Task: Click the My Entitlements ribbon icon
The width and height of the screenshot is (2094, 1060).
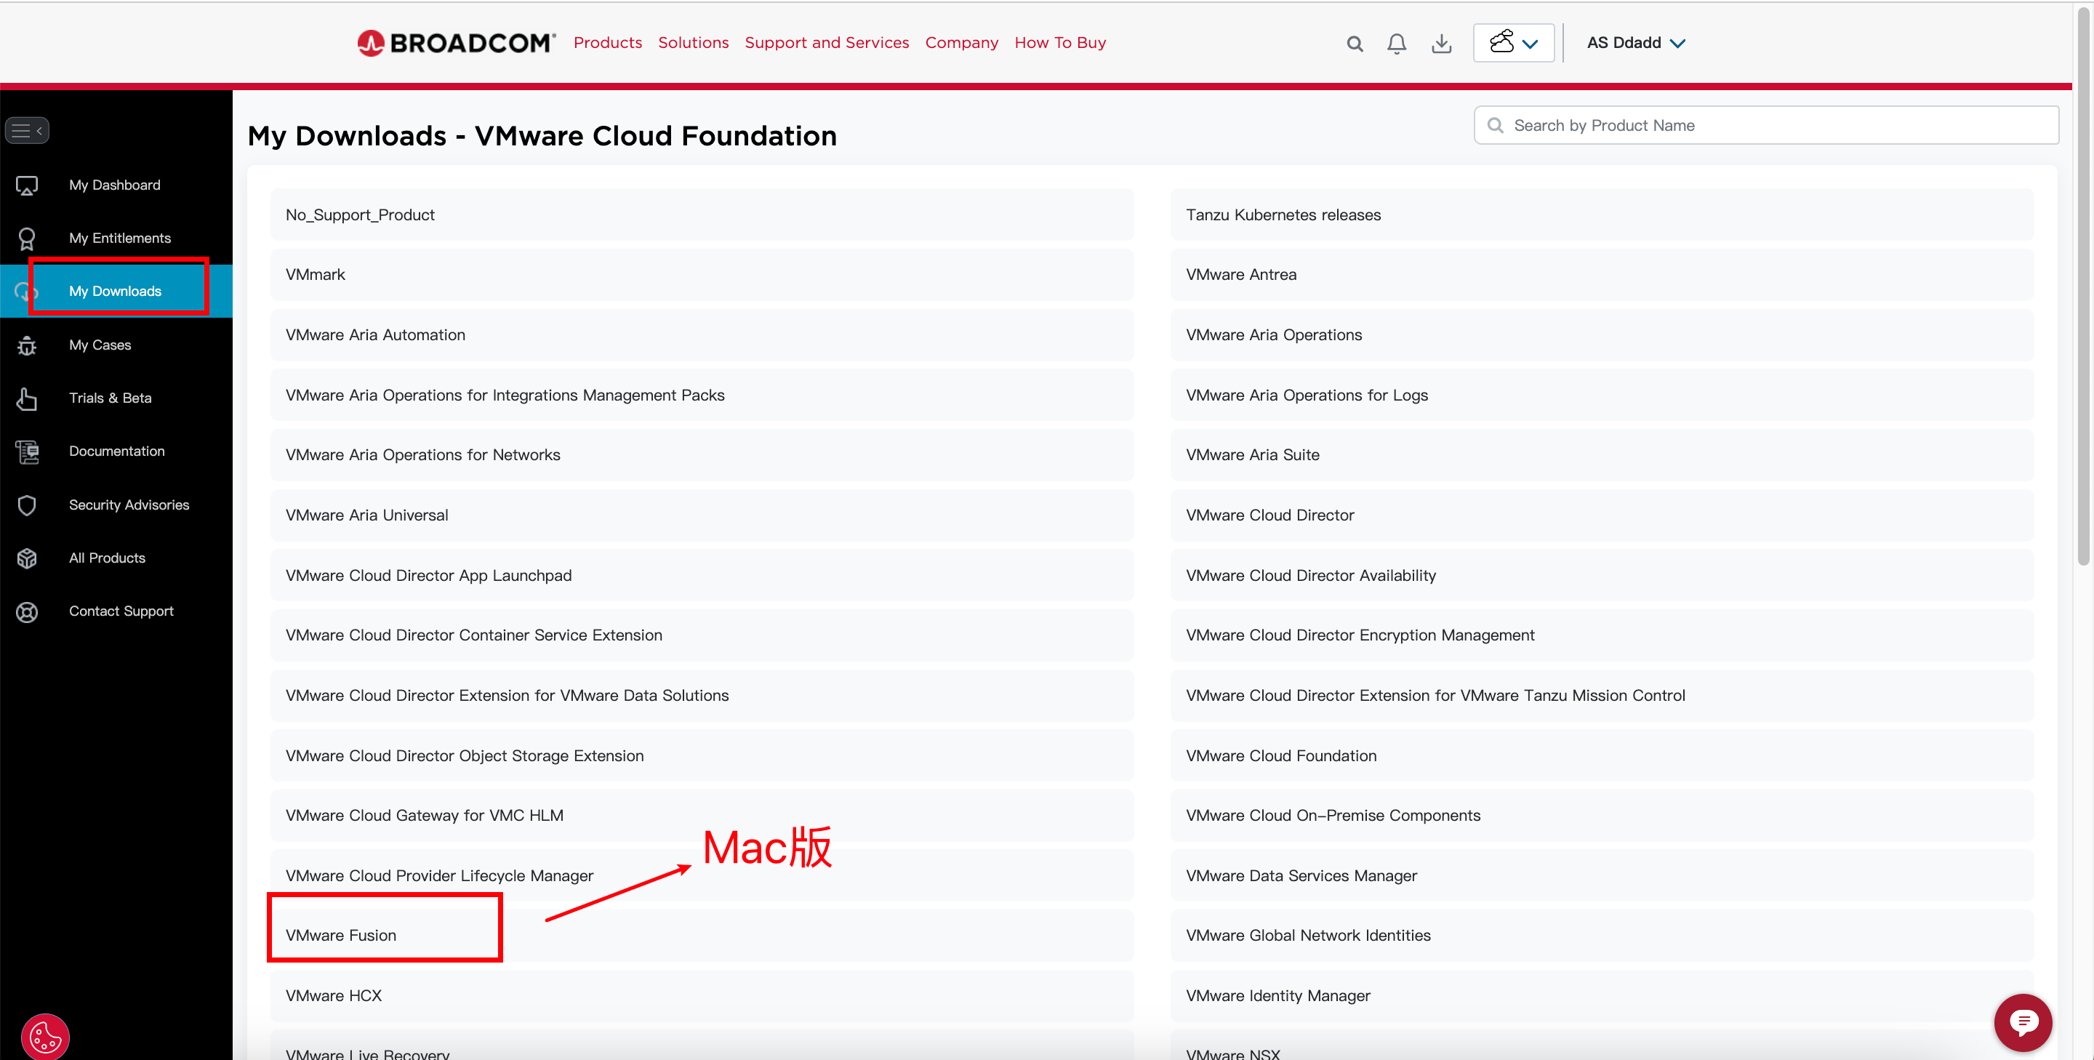Action: 27,238
